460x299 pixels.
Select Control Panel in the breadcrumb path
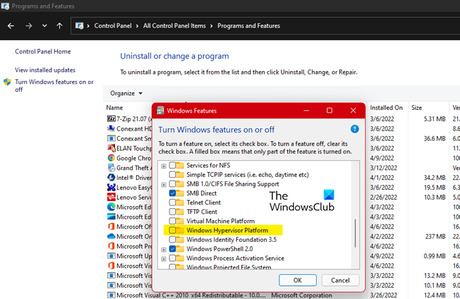click(x=112, y=26)
